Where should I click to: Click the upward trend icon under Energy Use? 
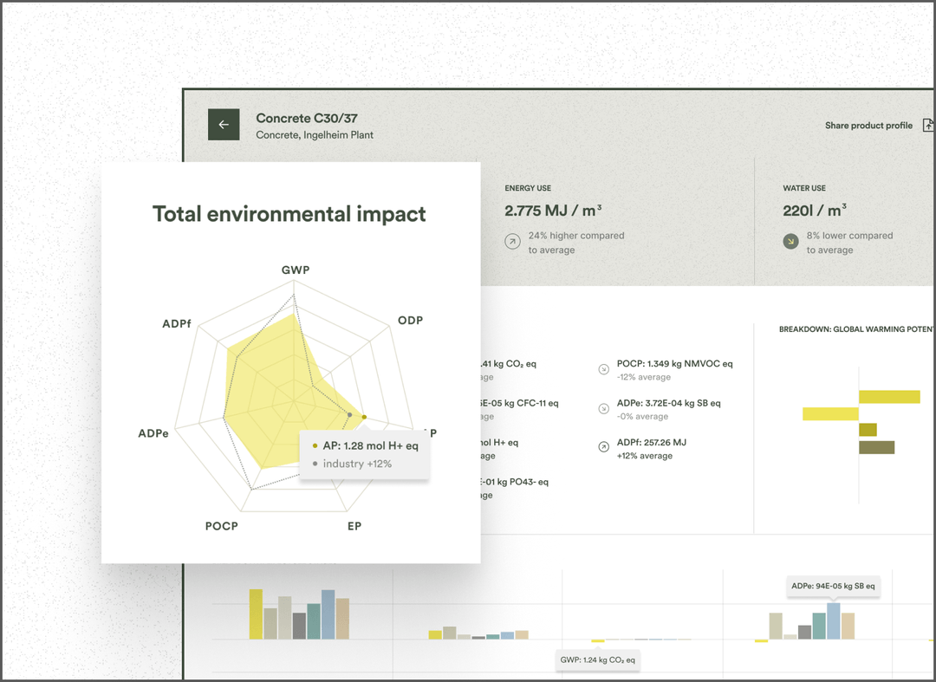512,241
